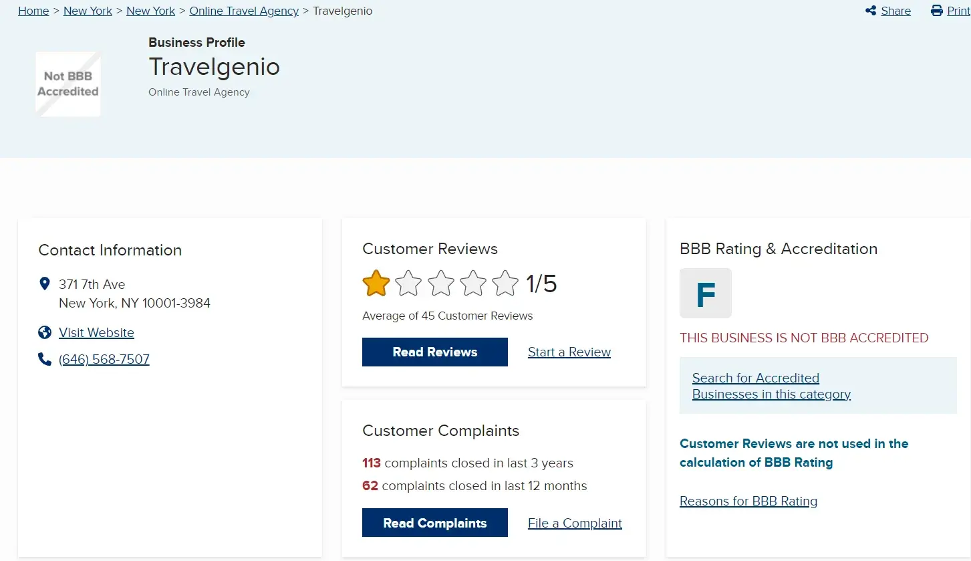Go to Online Travel Agency breadcrumb

click(x=244, y=11)
